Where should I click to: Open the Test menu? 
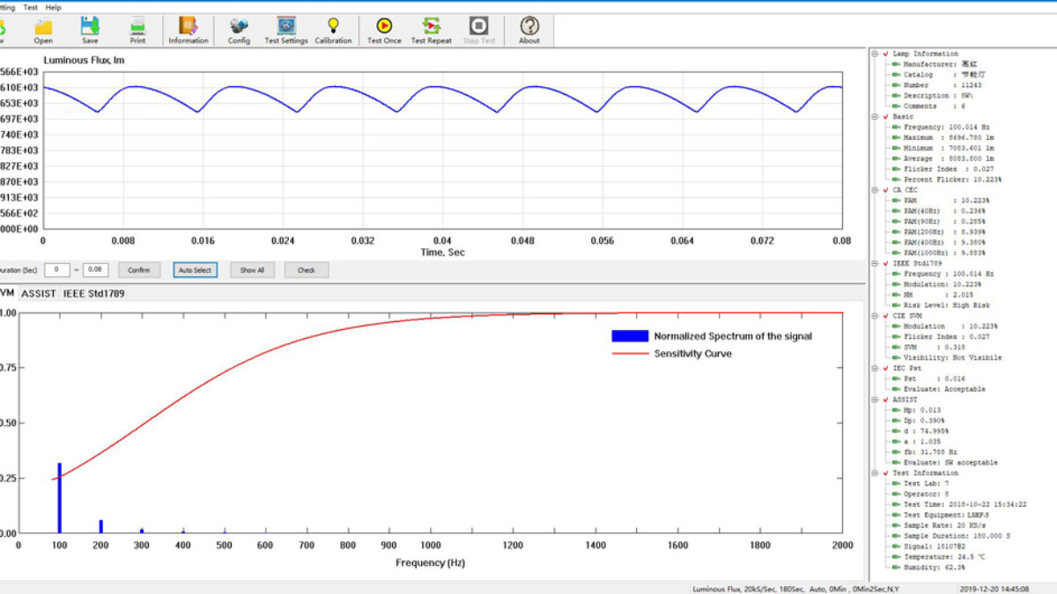tap(31, 7)
